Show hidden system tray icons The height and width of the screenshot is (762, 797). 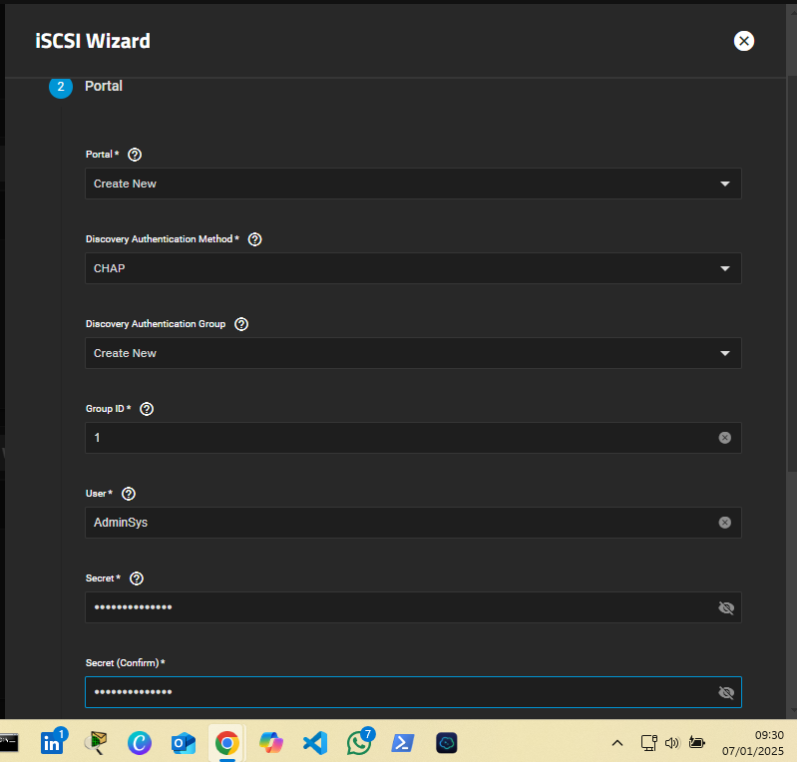click(x=617, y=743)
